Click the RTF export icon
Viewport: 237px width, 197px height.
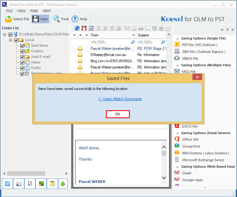coord(148,28)
